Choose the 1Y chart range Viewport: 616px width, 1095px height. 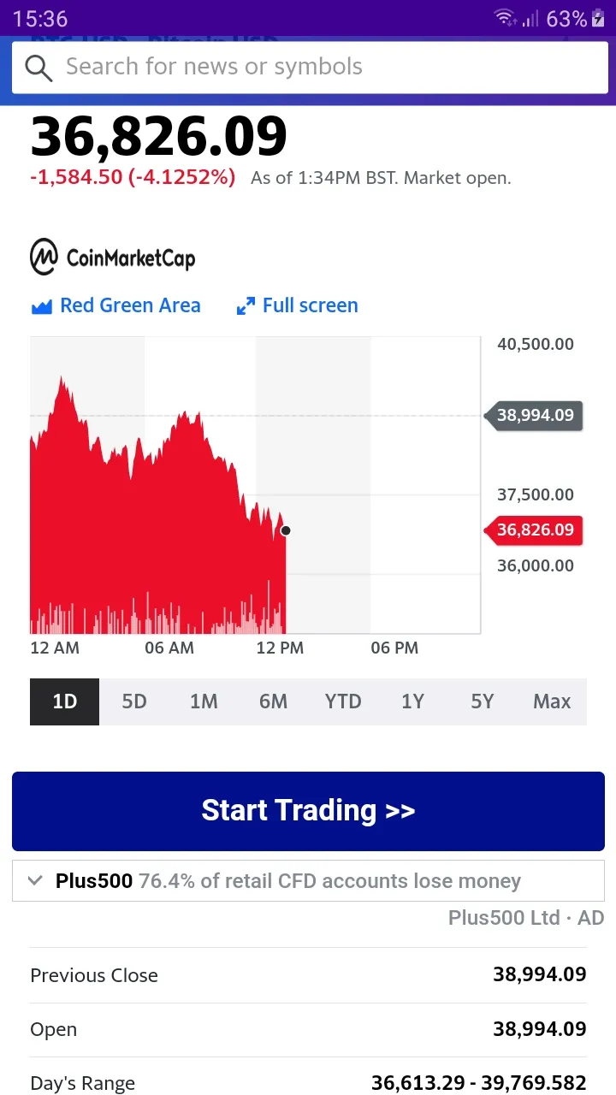[412, 701]
